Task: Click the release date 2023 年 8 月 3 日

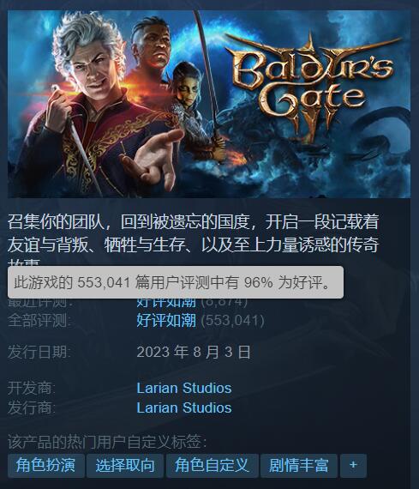Action: point(194,352)
